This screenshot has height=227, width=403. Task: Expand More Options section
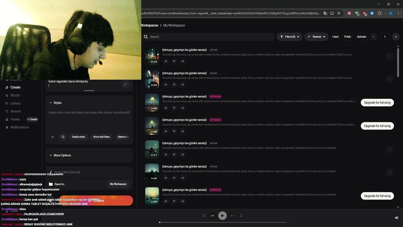(60, 155)
